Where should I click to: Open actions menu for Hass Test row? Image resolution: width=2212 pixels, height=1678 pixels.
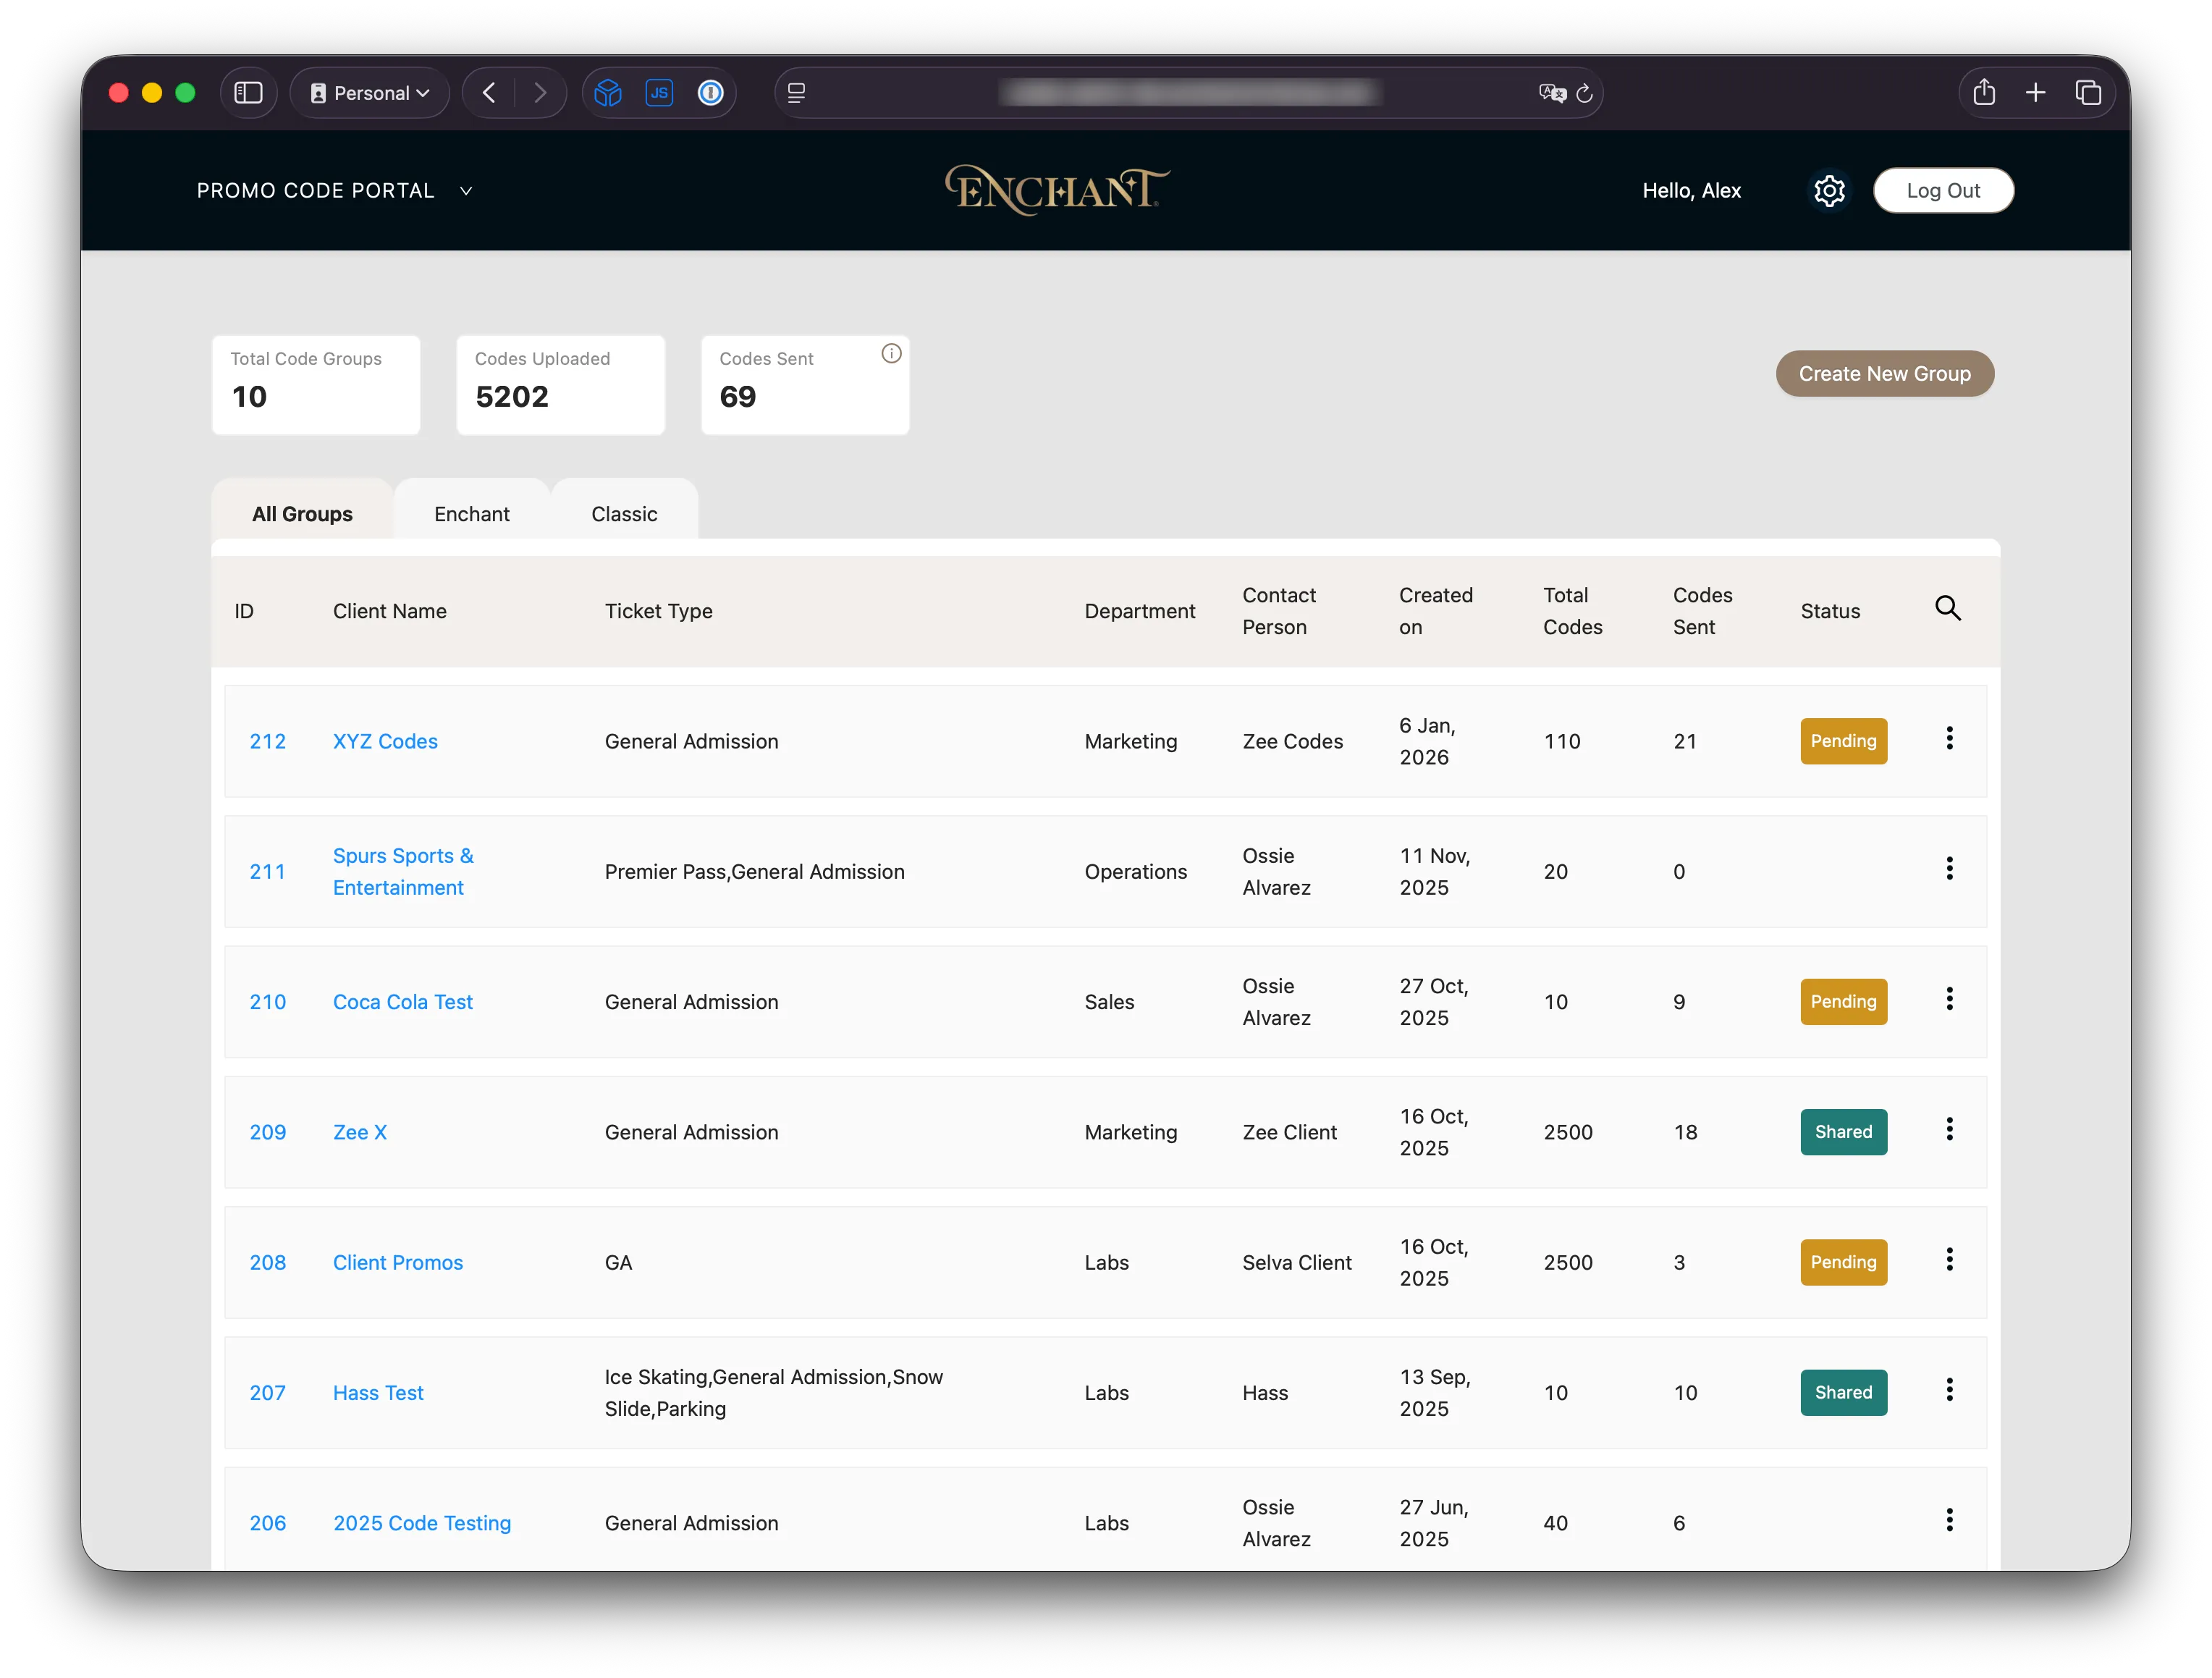(1949, 1390)
